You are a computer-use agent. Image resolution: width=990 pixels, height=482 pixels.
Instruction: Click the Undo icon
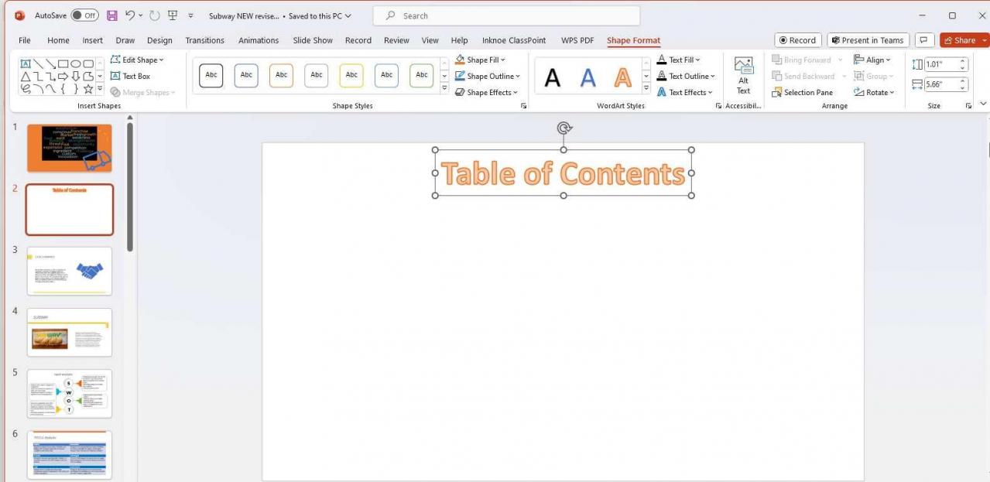tap(129, 15)
